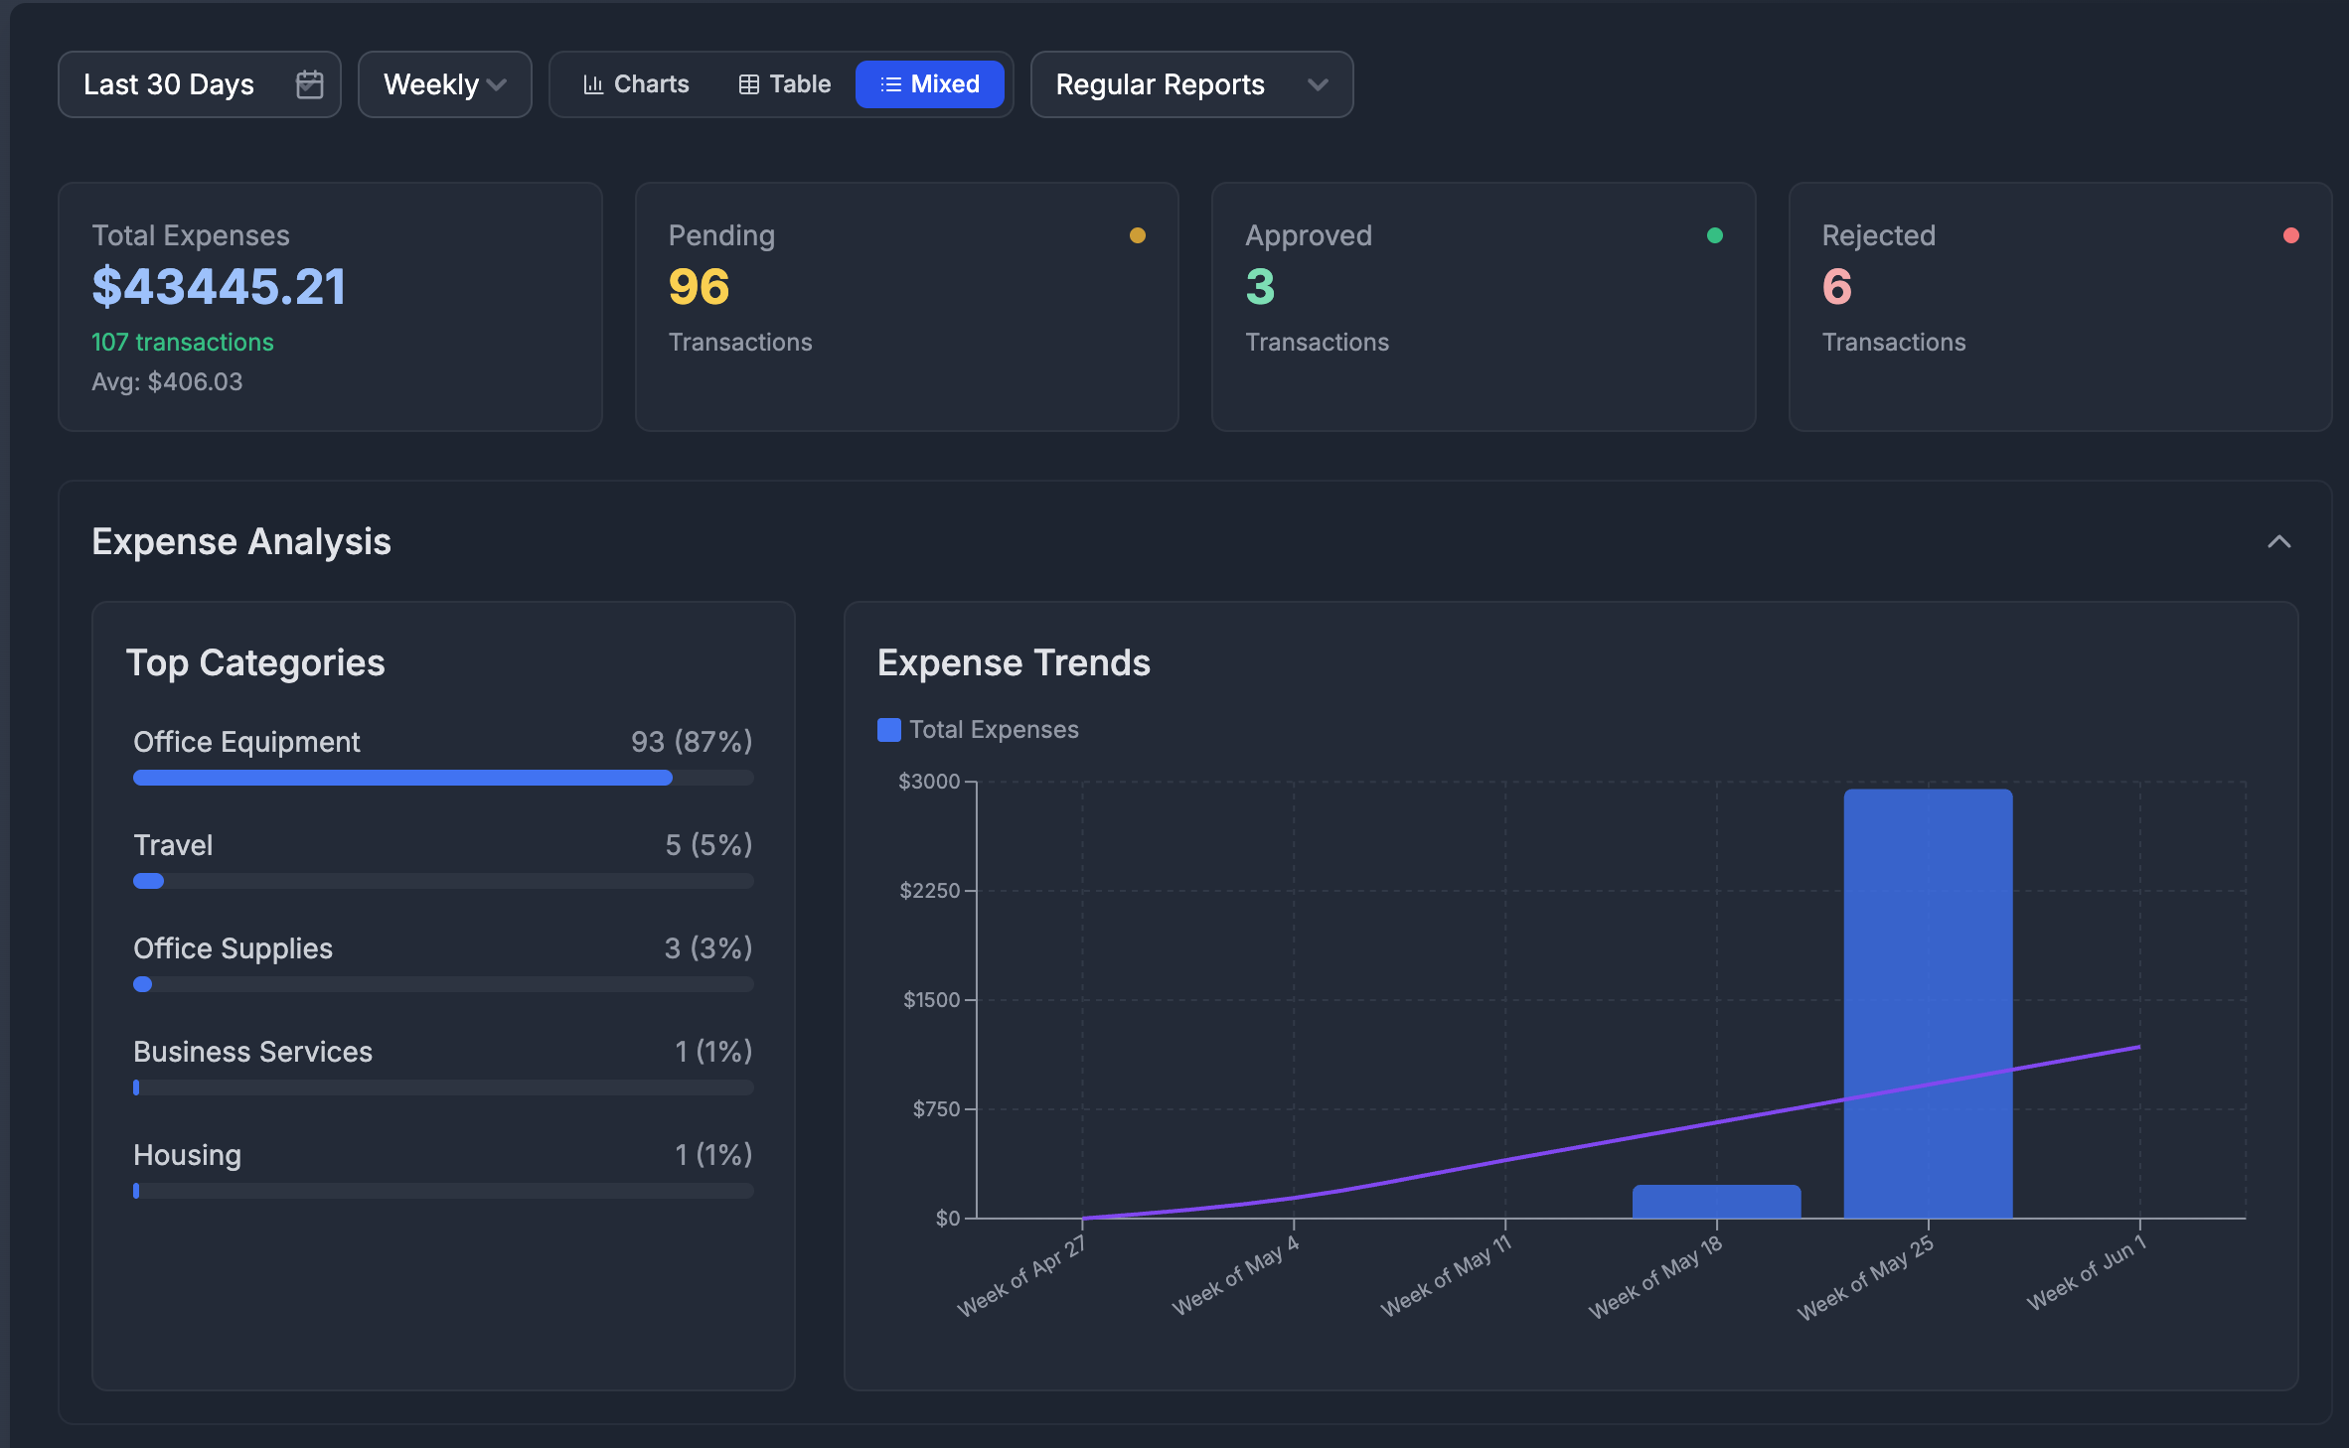Click the calendar icon in the date picker
2349x1448 pixels.
point(308,84)
